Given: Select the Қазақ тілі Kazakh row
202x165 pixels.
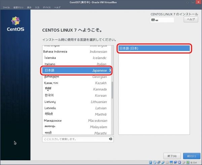Looking at the screenshot, I should coord(77,83).
